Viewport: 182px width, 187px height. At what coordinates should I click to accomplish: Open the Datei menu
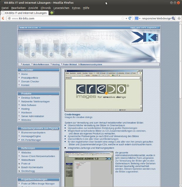click(x=5, y=8)
